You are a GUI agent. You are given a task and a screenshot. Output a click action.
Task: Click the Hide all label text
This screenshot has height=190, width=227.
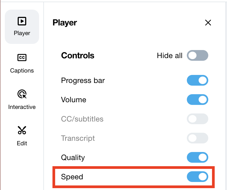coord(170,55)
